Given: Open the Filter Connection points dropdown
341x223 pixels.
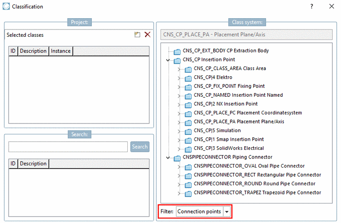Looking at the screenshot, I should pyautogui.click(x=227, y=212).
